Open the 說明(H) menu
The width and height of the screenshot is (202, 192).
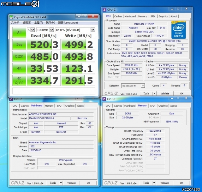click(x=50, y=23)
